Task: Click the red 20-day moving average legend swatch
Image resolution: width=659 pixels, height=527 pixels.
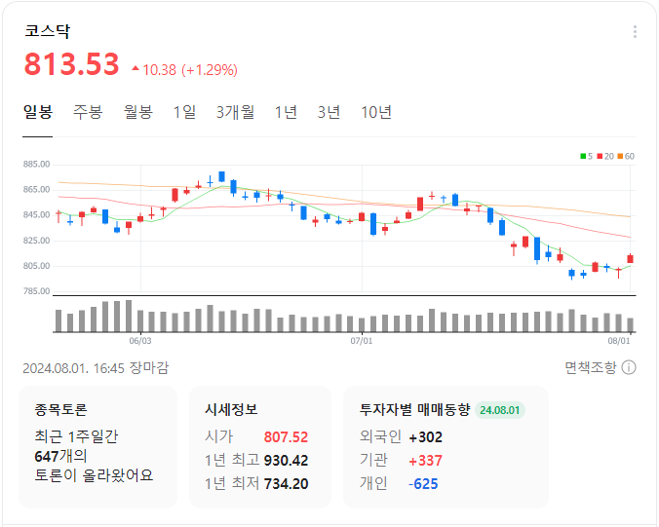Action: click(600, 156)
